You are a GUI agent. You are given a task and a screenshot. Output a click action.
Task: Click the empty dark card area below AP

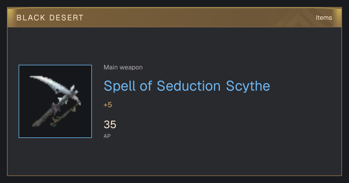tap(174, 158)
